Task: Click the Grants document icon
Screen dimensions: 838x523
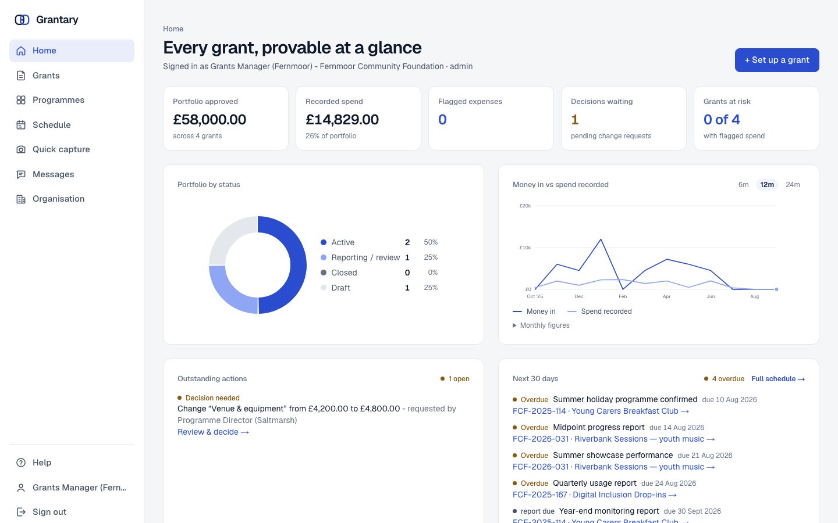Action: [x=21, y=76]
